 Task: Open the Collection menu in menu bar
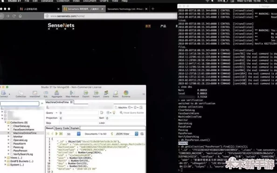click(63, 1)
